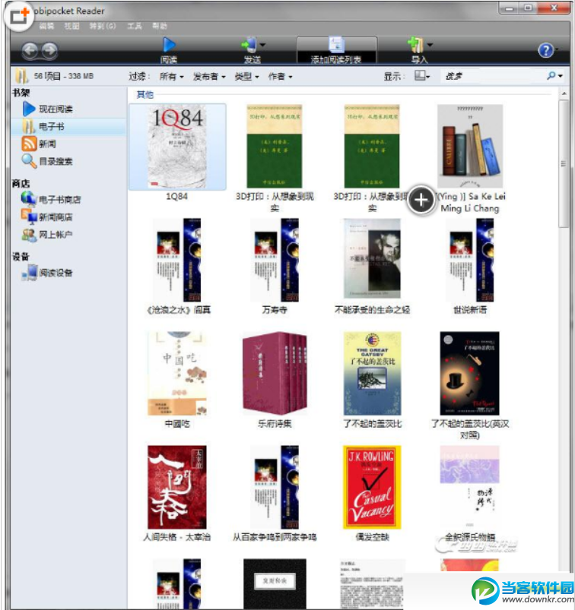
Task: Click the vertical scrollbar up arrow
Action: pos(564,93)
